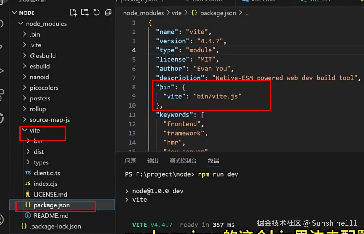Click node_modules in the breadcrumb
This screenshot has width=364, height=234.
point(143,13)
